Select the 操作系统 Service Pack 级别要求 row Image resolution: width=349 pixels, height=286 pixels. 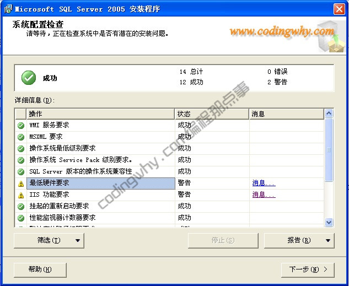pos(169,160)
